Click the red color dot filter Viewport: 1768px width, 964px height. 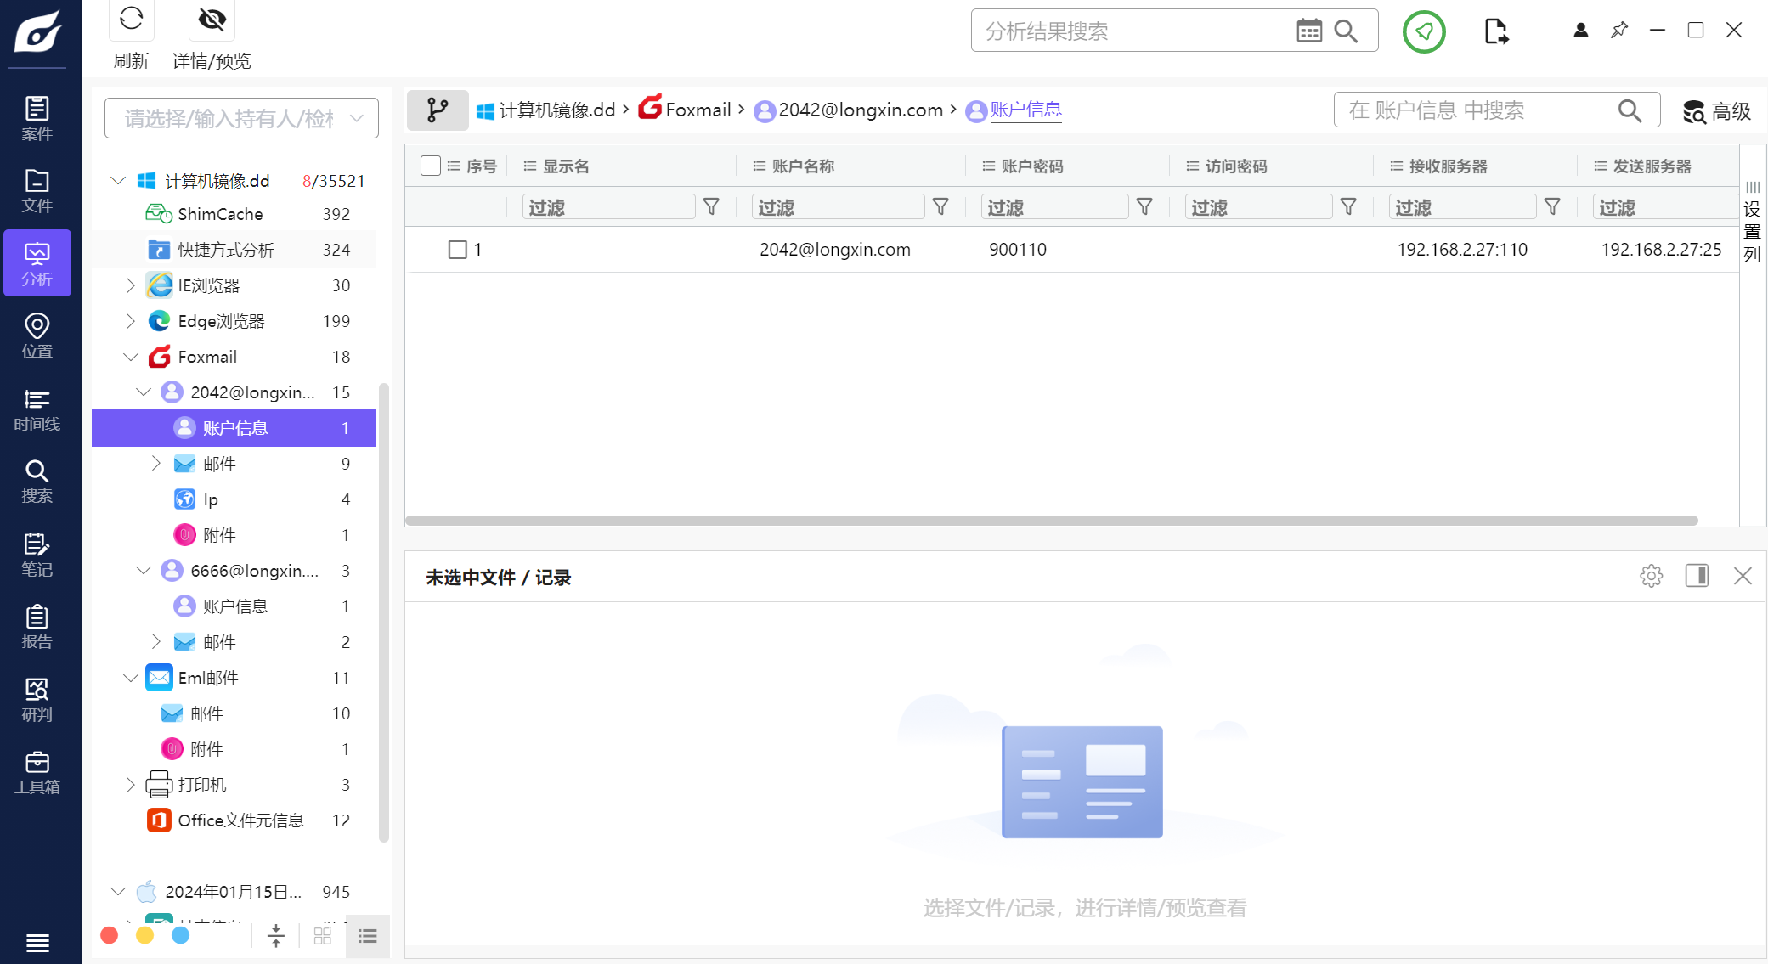(x=109, y=936)
